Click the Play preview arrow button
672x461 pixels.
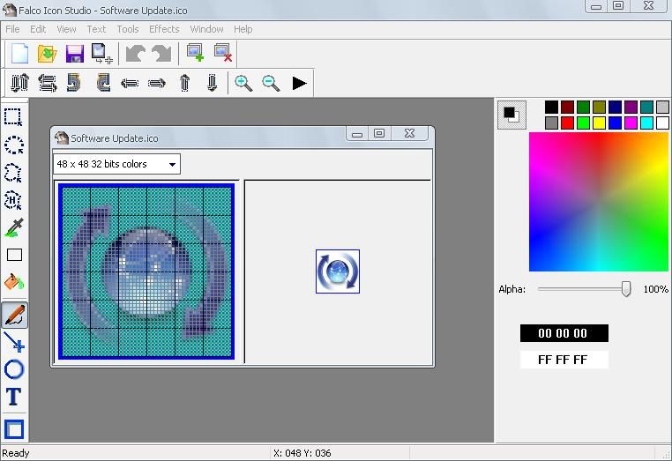[300, 83]
